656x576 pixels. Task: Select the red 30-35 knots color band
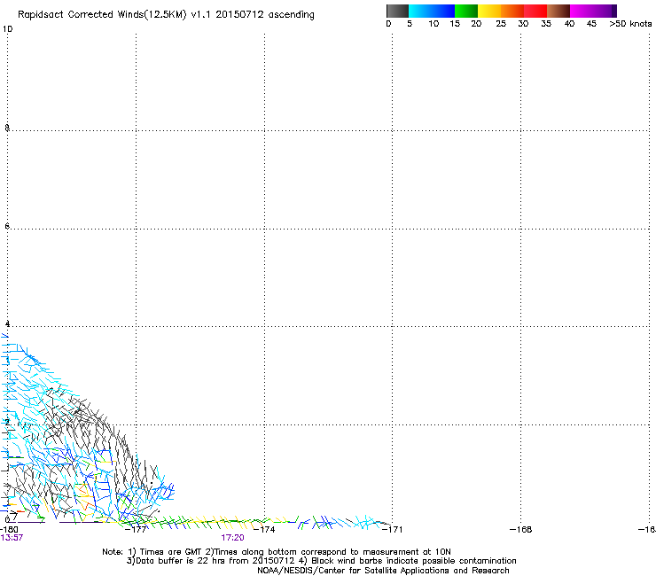point(535,11)
